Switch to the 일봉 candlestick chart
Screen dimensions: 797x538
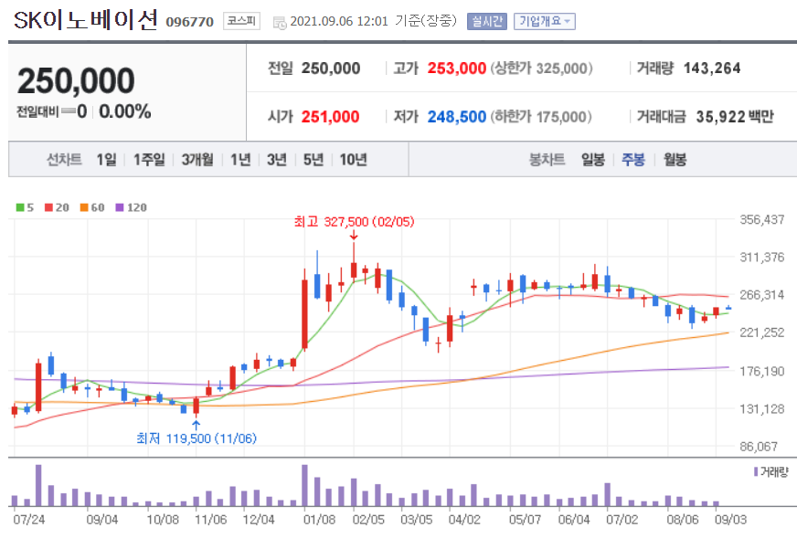(593, 160)
